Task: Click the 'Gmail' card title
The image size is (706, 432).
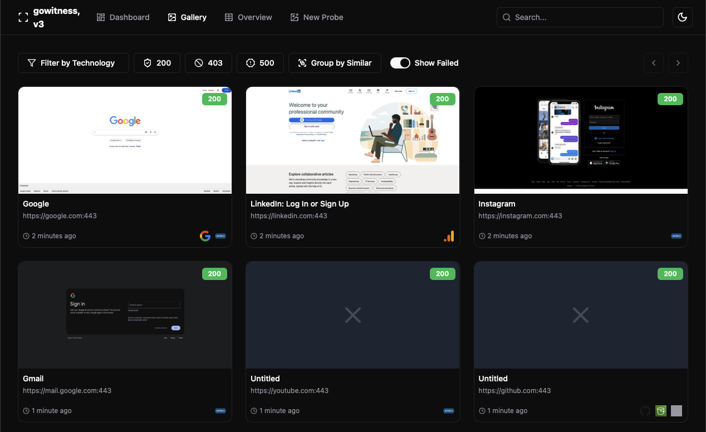Action: (33, 379)
